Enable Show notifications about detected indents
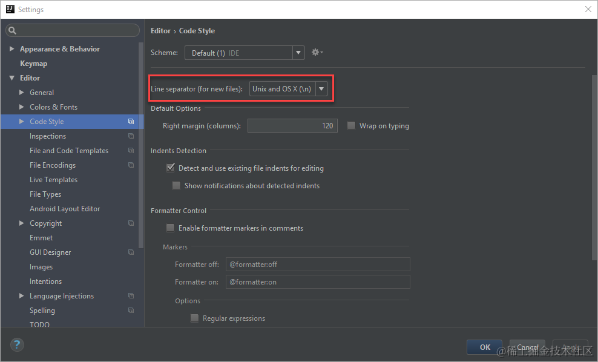Viewport: 598px width, 362px height. (176, 185)
